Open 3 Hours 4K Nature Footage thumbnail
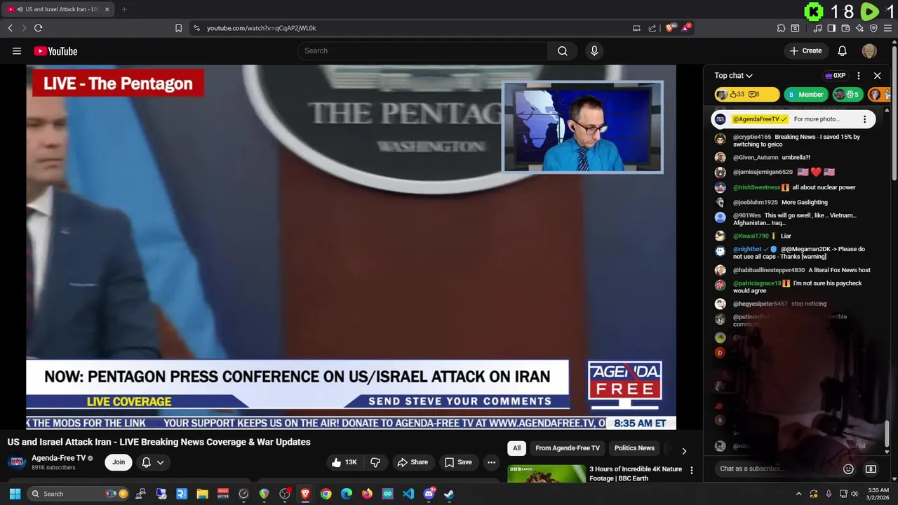Screen dimensions: 898x505 click(x=547, y=474)
